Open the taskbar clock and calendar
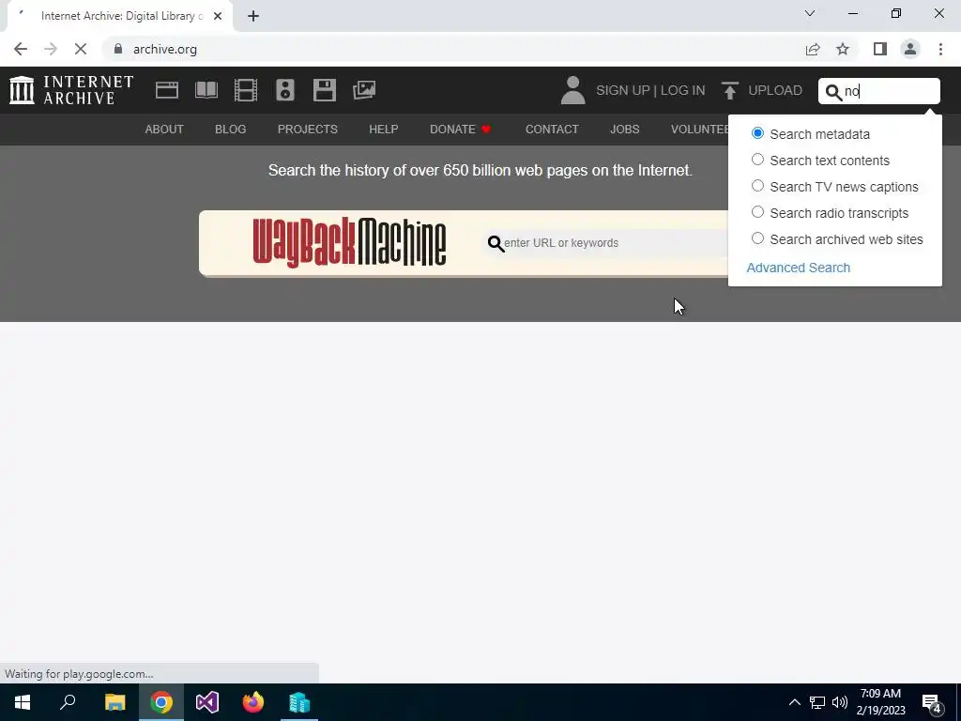961x721 pixels. pos(880,702)
